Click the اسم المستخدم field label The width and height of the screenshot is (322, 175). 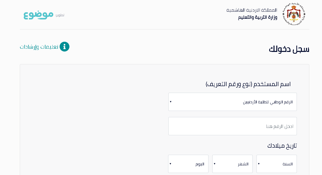(248, 84)
